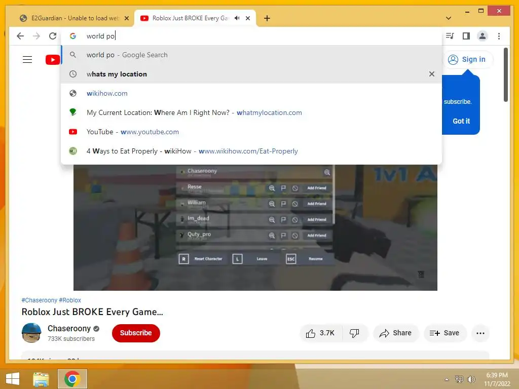Click the '733K subscribers' text

click(x=71, y=339)
